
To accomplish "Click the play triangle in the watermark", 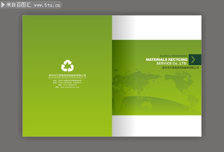I will 3,5.
